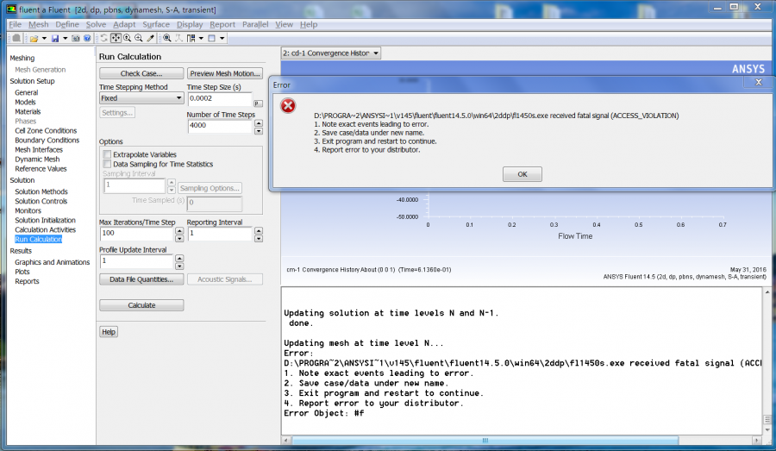
Task: Click in the Time Step Size field
Action: tap(220, 98)
